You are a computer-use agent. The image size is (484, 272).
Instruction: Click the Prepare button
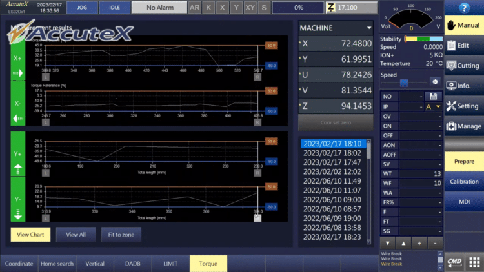point(464,162)
